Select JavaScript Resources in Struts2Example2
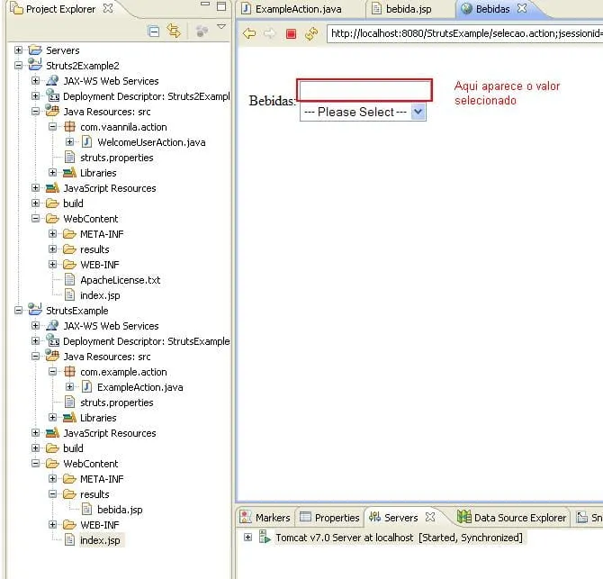 pos(110,188)
